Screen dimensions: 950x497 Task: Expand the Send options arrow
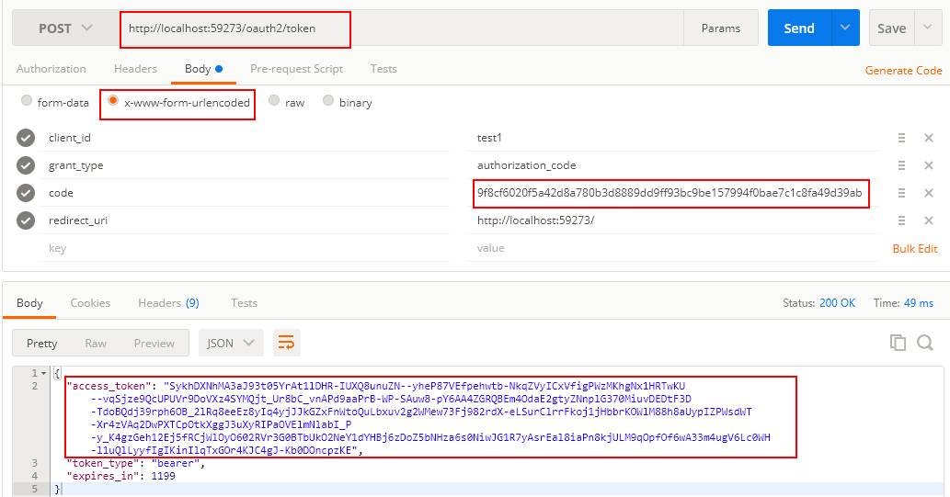(845, 28)
